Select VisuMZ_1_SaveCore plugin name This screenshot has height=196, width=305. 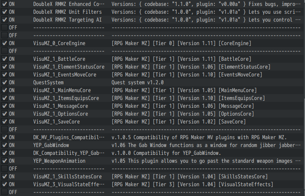coord(56,122)
